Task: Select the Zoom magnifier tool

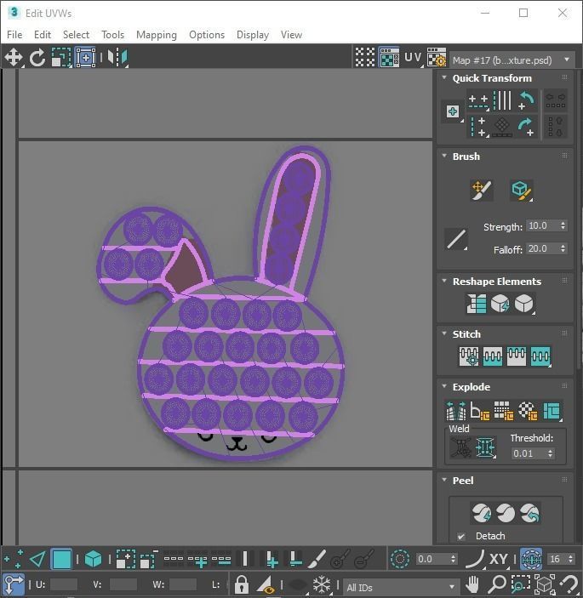Action: (x=497, y=584)
